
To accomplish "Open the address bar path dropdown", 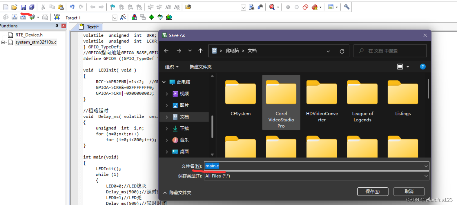I will point(328,51).
